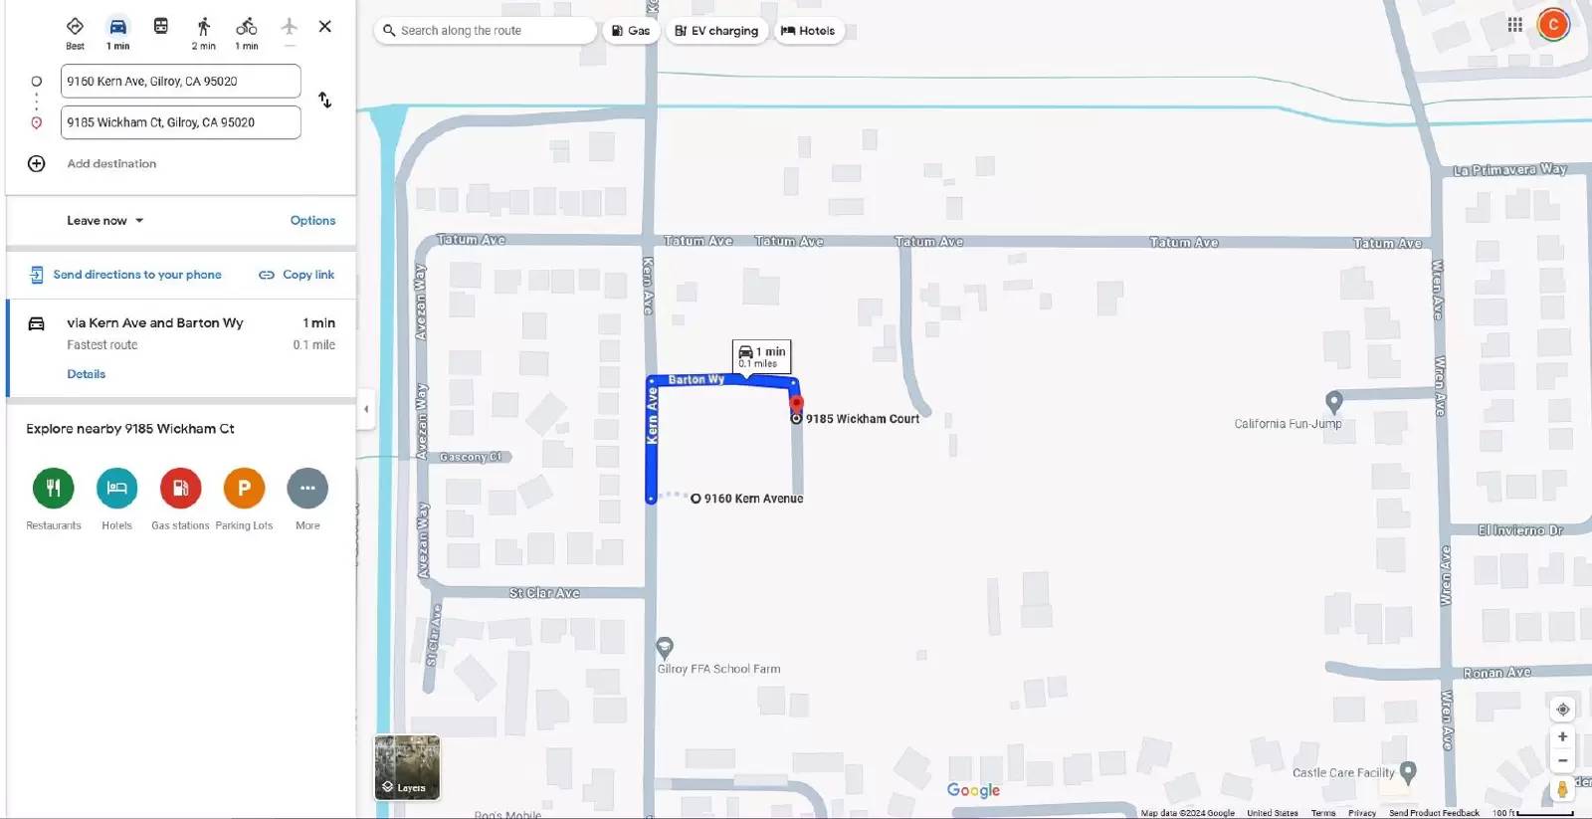Click the 1 min route info callout
The image size is (1592, 819).
pyautogui.click(x=762, y=355)
